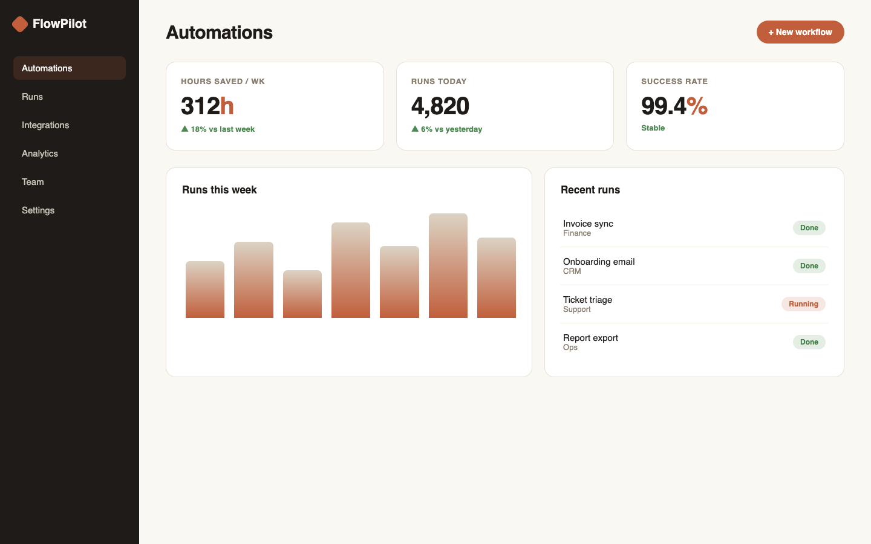Click the RUNS TODAY label
The height and width of the screenshot is (544, 871).
click(x=439, y=82)
